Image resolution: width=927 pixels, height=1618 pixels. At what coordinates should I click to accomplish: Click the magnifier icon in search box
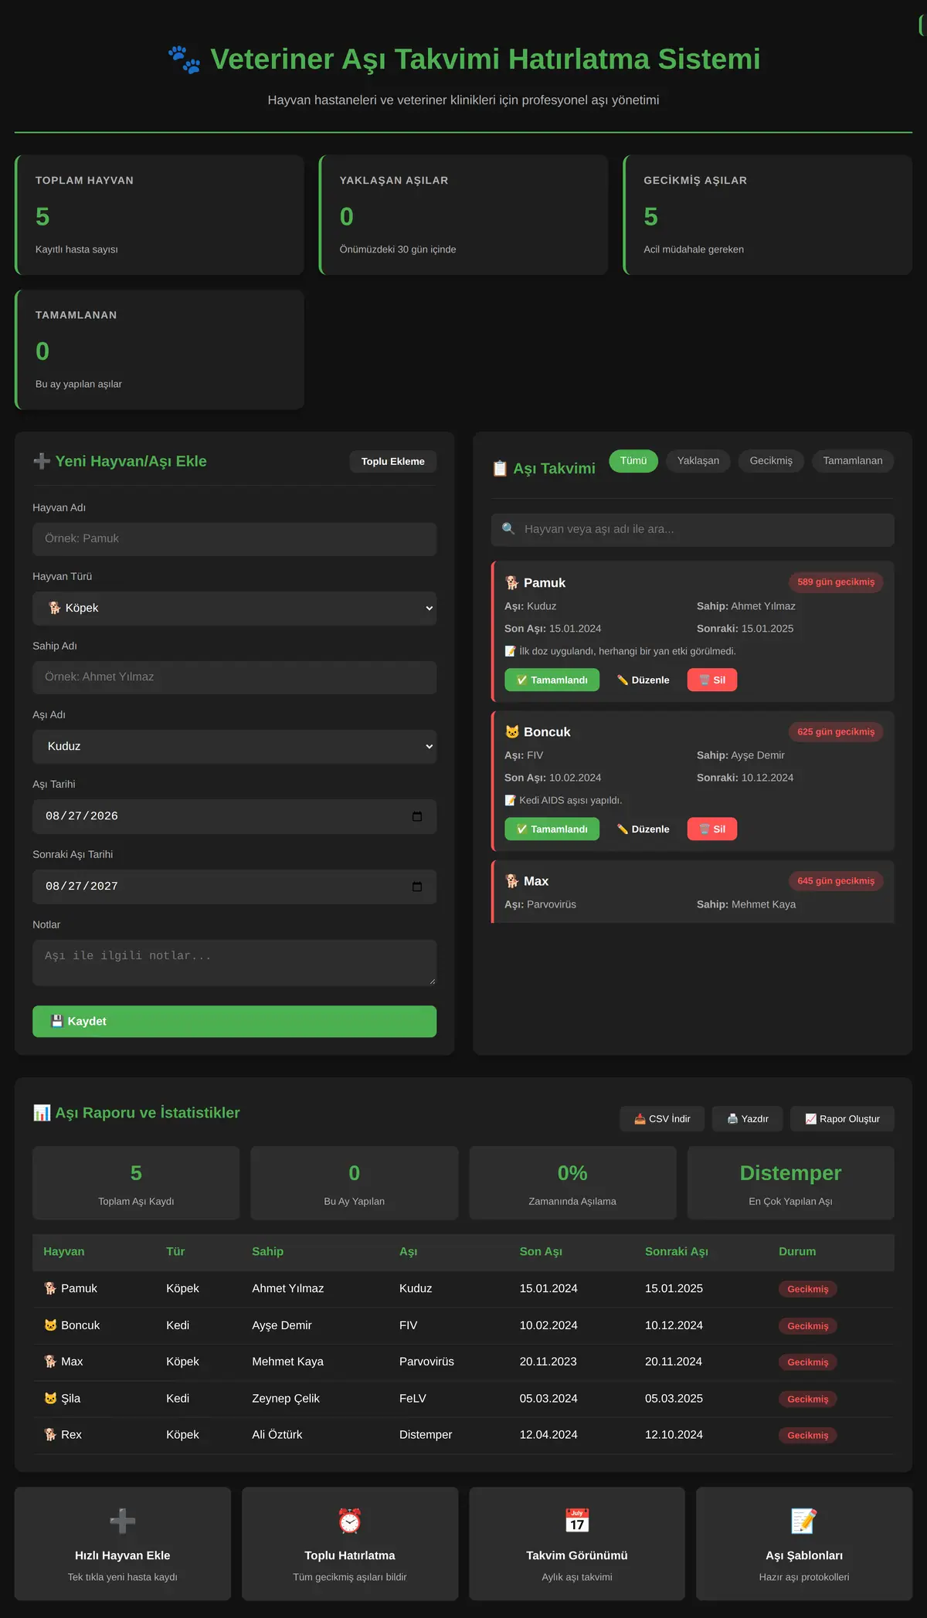(x=508, y=529)
